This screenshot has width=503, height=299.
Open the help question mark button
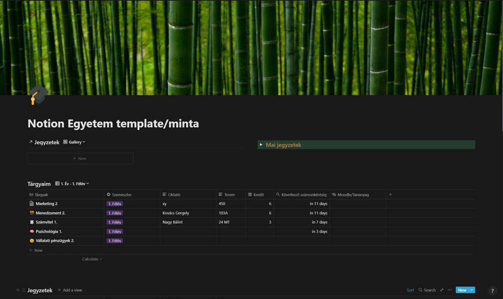(x=492, y=290)
